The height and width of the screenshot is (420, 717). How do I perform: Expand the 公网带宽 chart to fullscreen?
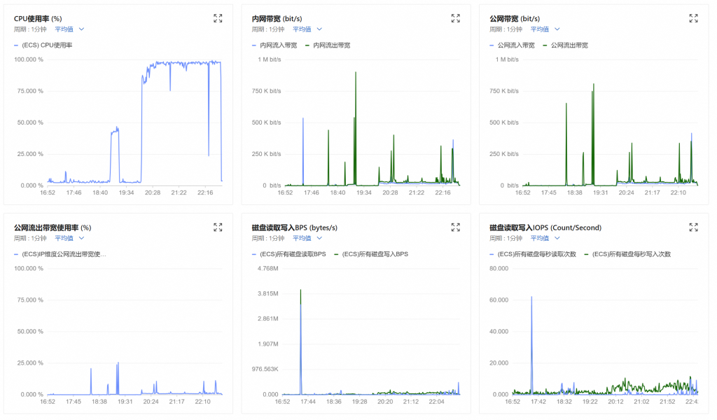[x=693, y=18]
